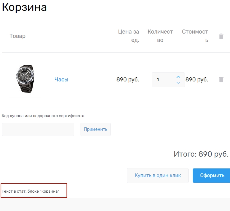Focus the coupon code input field
230x211 pixels.
(x=38, y=129)
